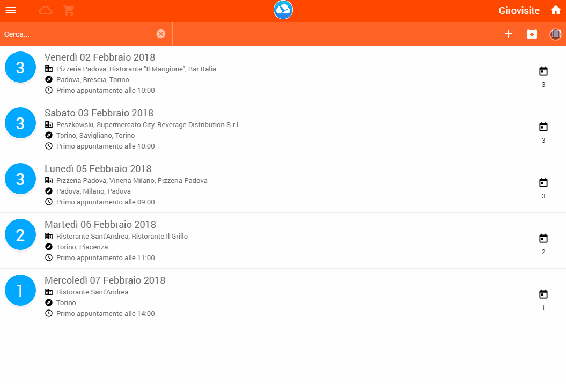Click the blue 2 badge for Martedì 06 Febbraio
The width and height of the screenshot is (566, 384).
[x=20, y=234]
